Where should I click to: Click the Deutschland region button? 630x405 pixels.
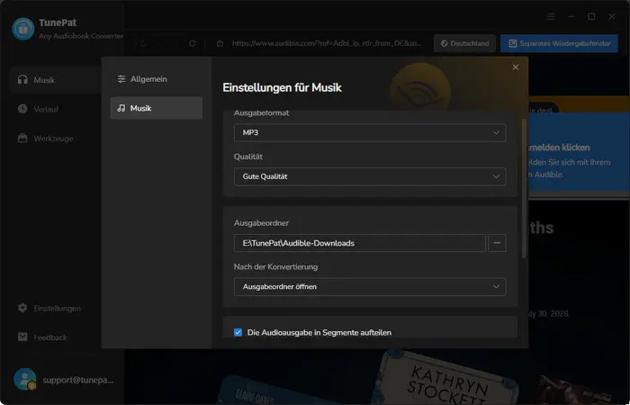464,43
